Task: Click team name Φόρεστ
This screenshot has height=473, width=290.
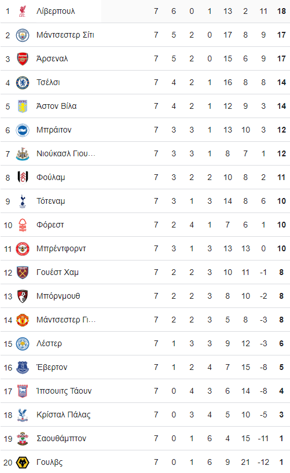Action: (50, 225)
